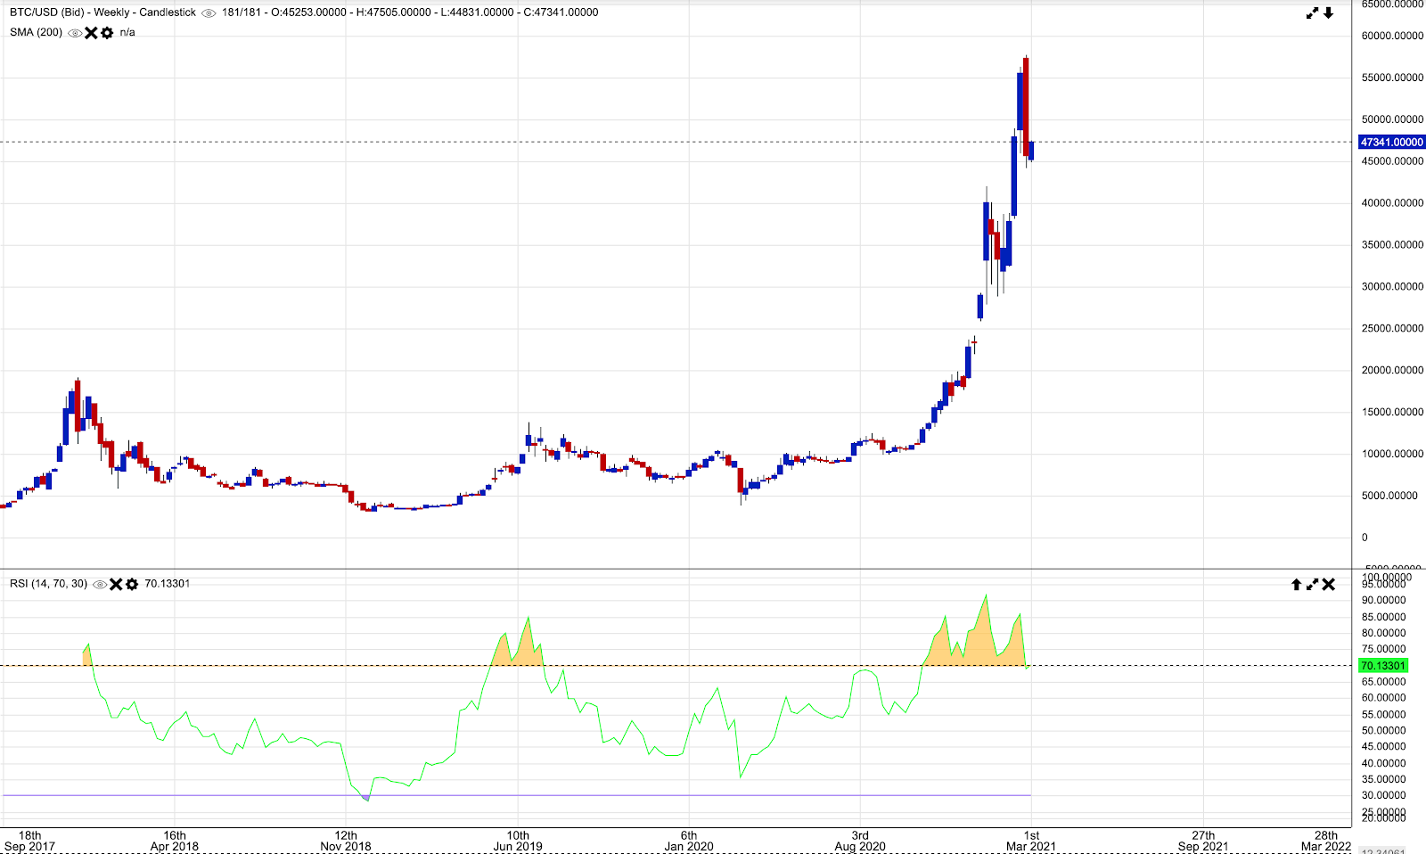
Task: Open RSI indicator settings gear
Action: point(132,584)
